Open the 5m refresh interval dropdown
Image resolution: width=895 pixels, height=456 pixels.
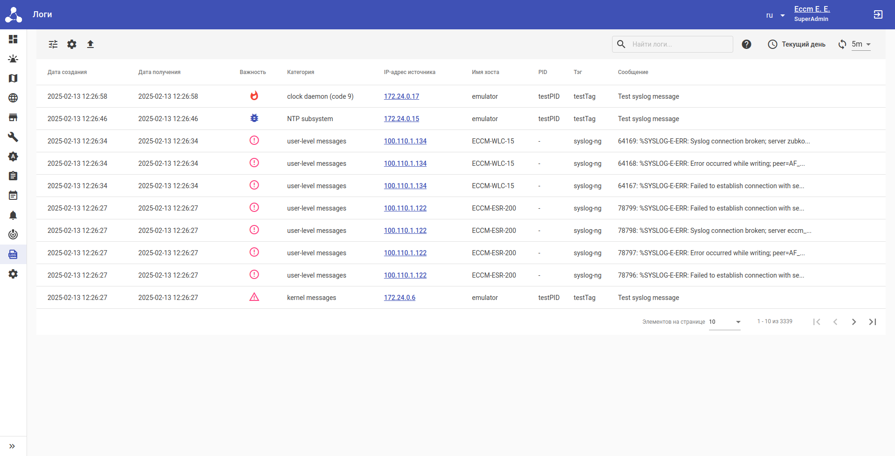point(861,44)
